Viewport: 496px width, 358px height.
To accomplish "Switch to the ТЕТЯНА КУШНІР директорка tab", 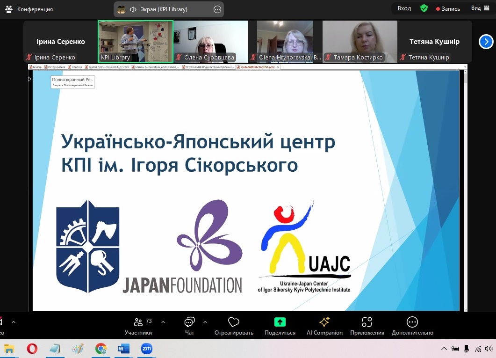I will tap(208, 67).
